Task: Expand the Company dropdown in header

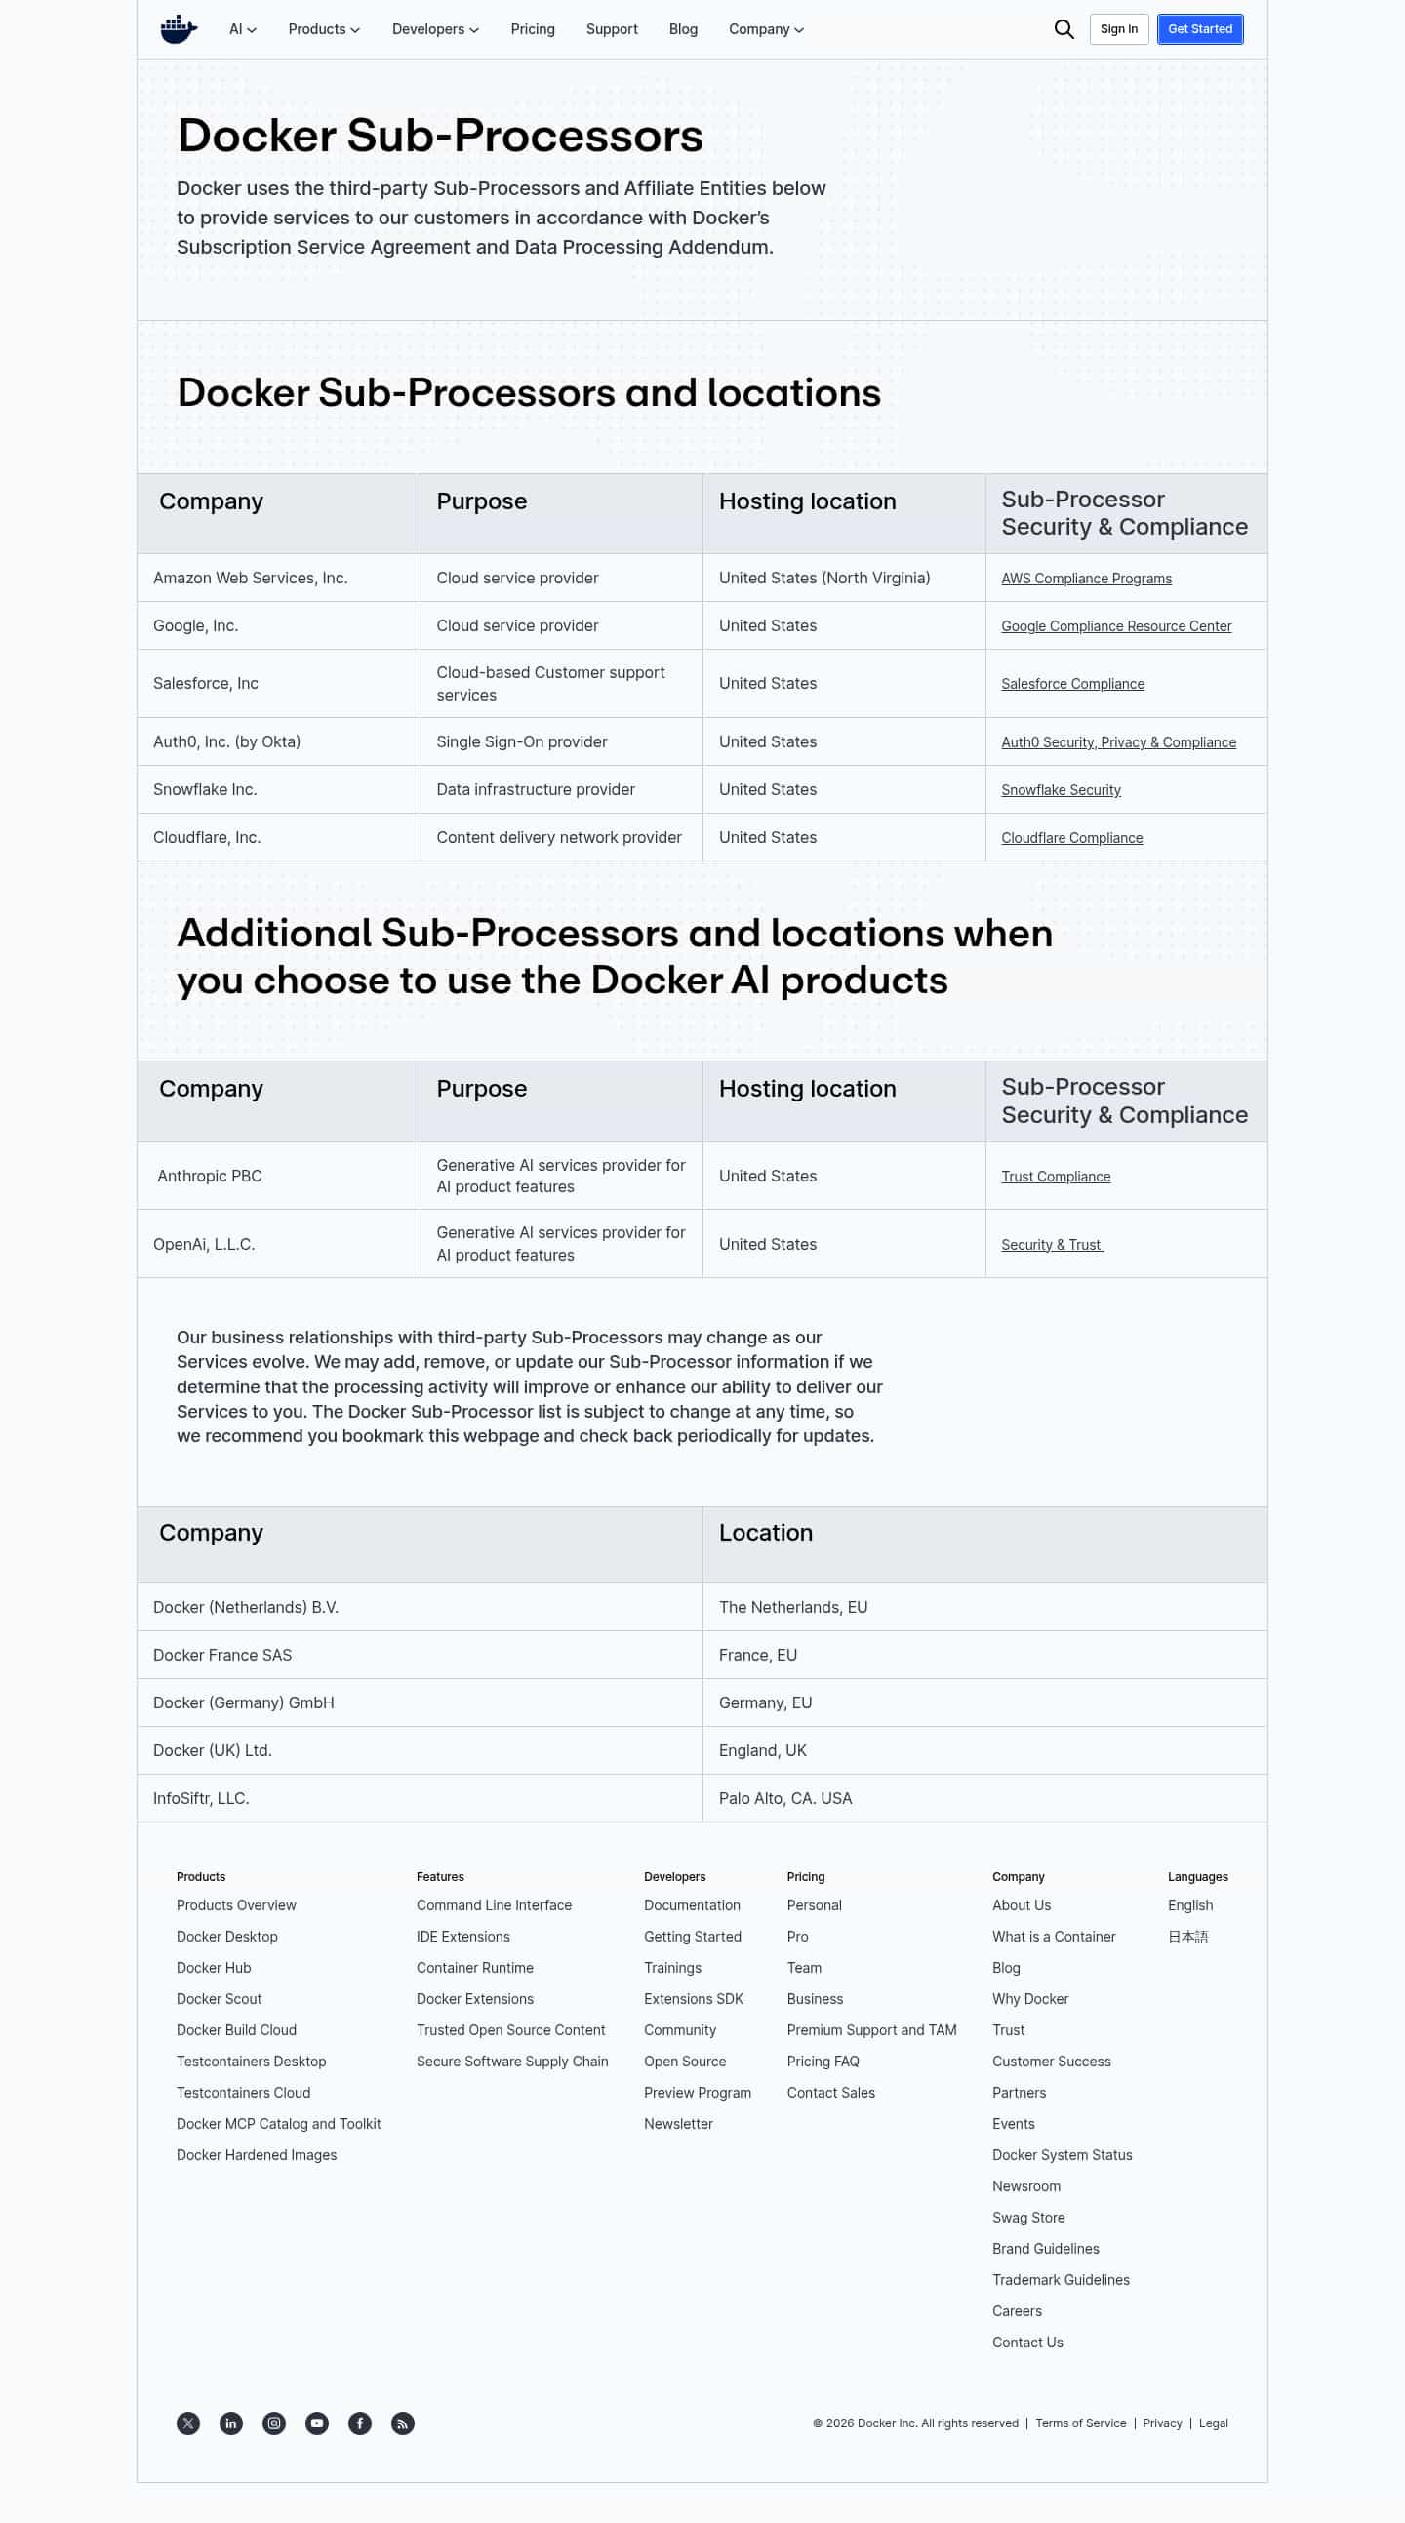Action: coord(765,29)
